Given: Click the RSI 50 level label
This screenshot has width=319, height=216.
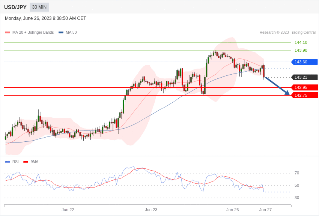Looking at the screenshot, I should coord(297,185).
